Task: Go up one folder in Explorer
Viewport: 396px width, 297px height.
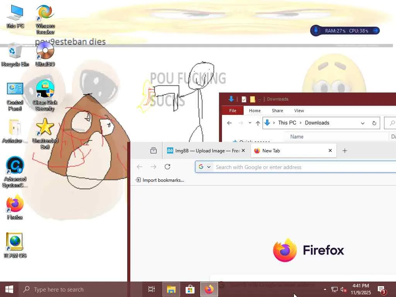Action: (258, 123)
